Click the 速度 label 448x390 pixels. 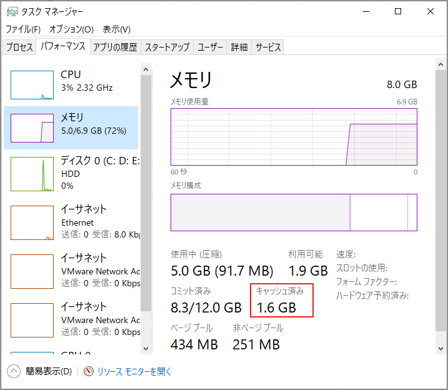click(346, 254)
